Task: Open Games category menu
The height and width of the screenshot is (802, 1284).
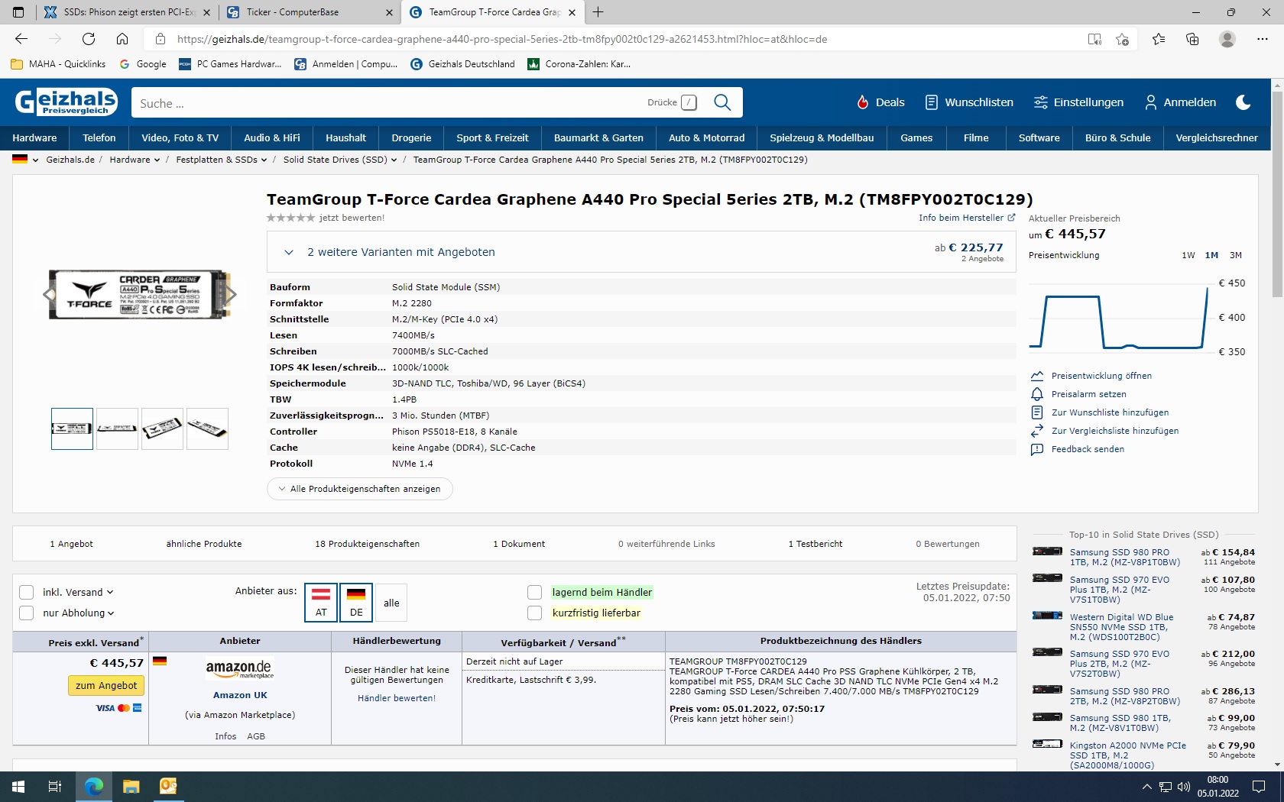Action: [916, 138]
